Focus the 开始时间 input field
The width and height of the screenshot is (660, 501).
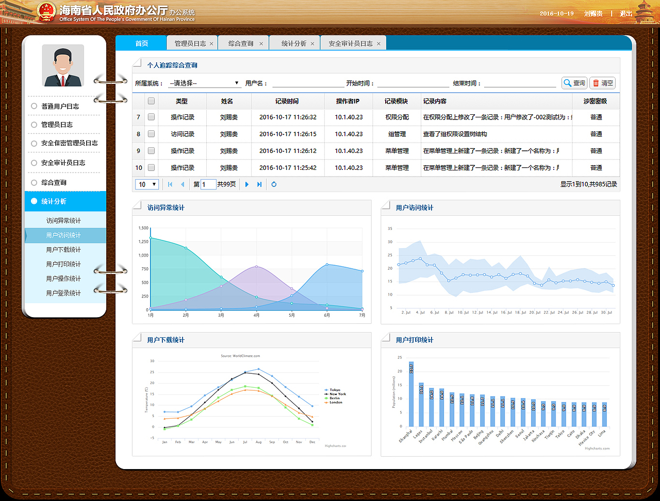point(413,83)
